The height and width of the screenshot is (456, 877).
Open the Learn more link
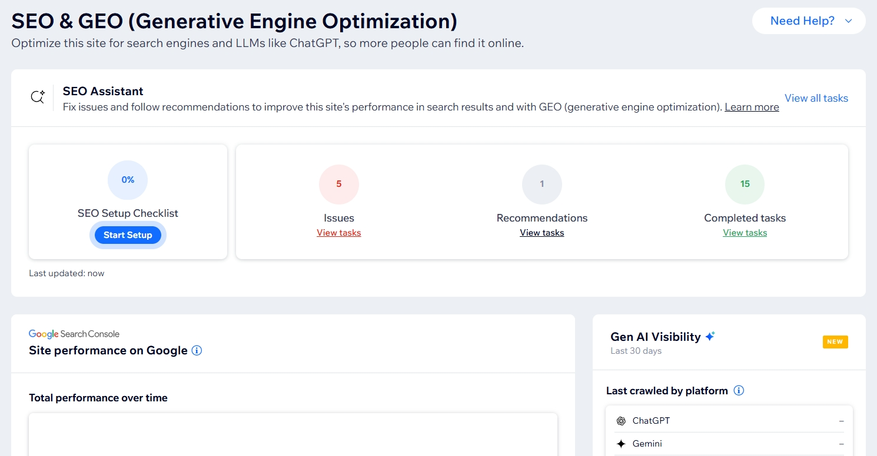tap(752, 107)
